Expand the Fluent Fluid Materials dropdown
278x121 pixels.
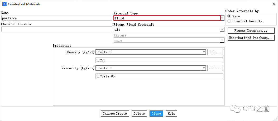point(222,30)
